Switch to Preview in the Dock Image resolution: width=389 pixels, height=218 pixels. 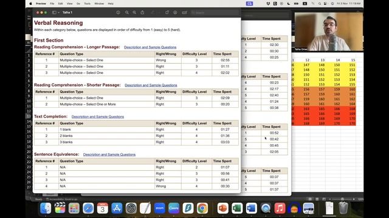308,208
